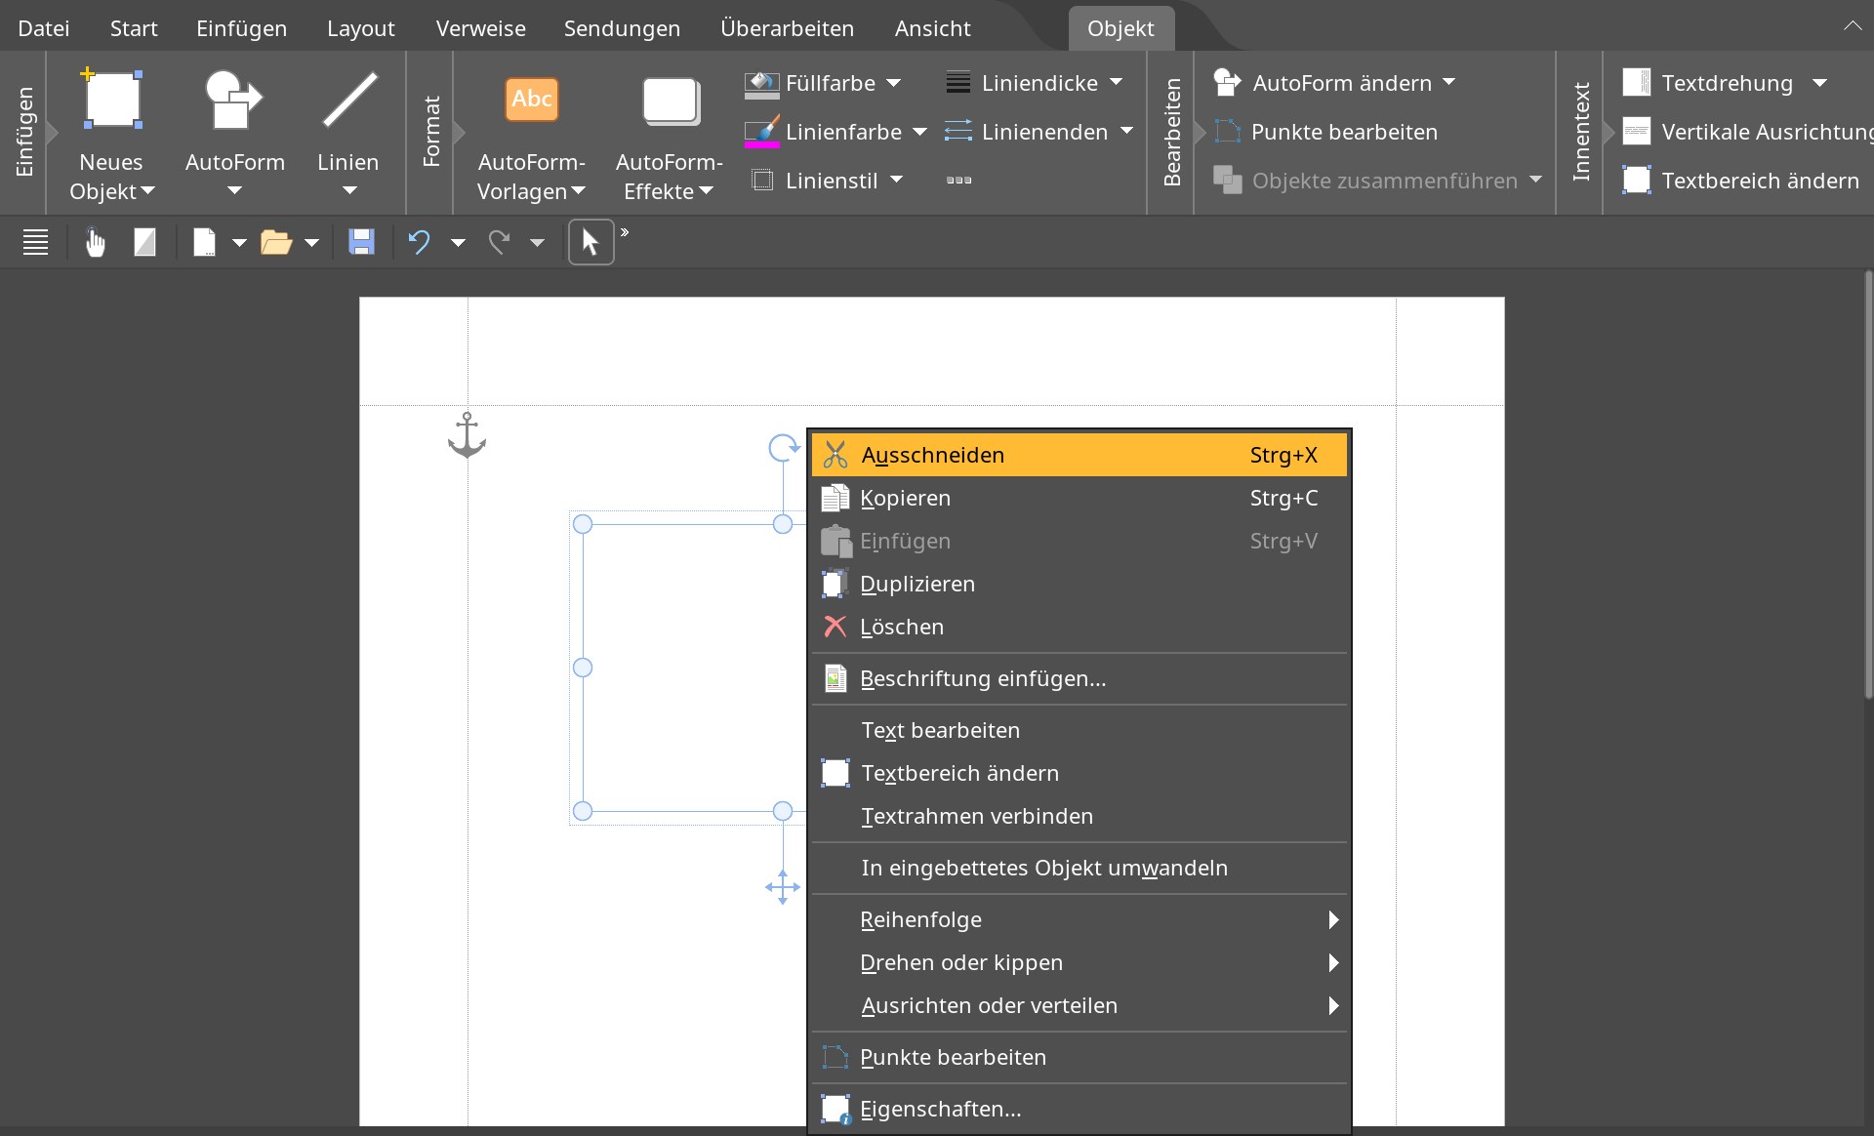The image size is (1874, 1136).
Task: Click the Neues Objekt icon
Action: (112, 99)
